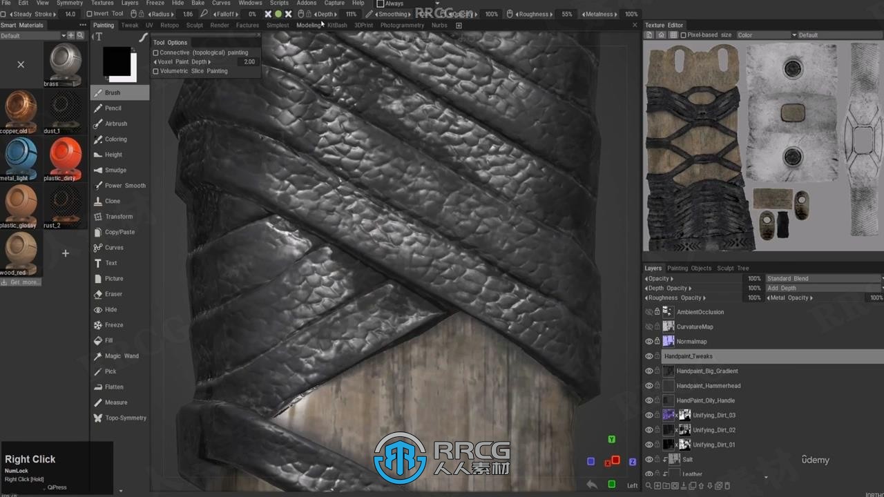Image resolution: width=884 pixels, height=497 pixels.
Task: Choose the Copy/Paste tool
Action: 119,232
